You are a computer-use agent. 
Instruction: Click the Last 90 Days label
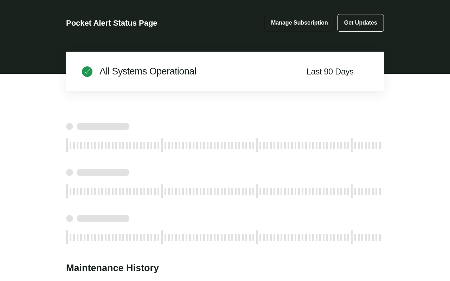(330, 72)
